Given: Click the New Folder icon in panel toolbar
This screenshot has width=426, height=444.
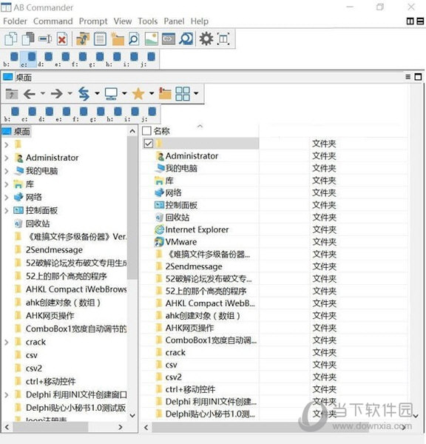Looking at the screenshot, I should click(x=165, y=93).
